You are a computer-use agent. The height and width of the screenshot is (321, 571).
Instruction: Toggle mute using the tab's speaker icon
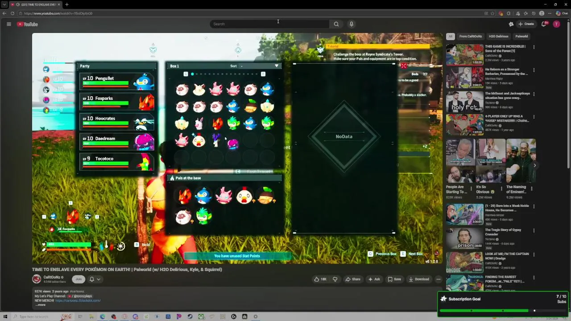(x=17, y=4)
